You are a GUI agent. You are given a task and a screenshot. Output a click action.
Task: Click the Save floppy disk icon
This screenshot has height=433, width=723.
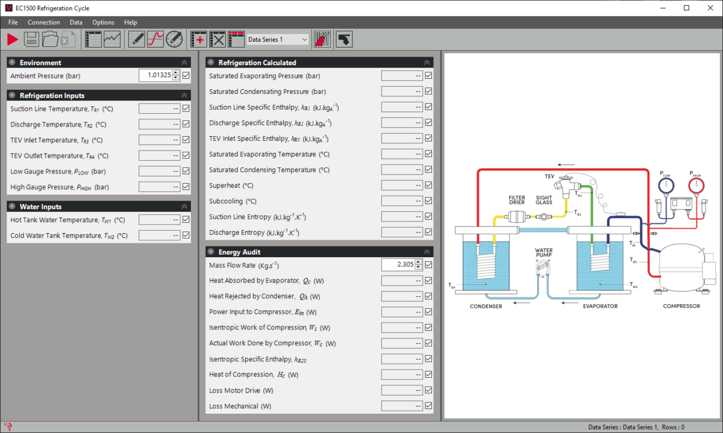pos(31,40)
